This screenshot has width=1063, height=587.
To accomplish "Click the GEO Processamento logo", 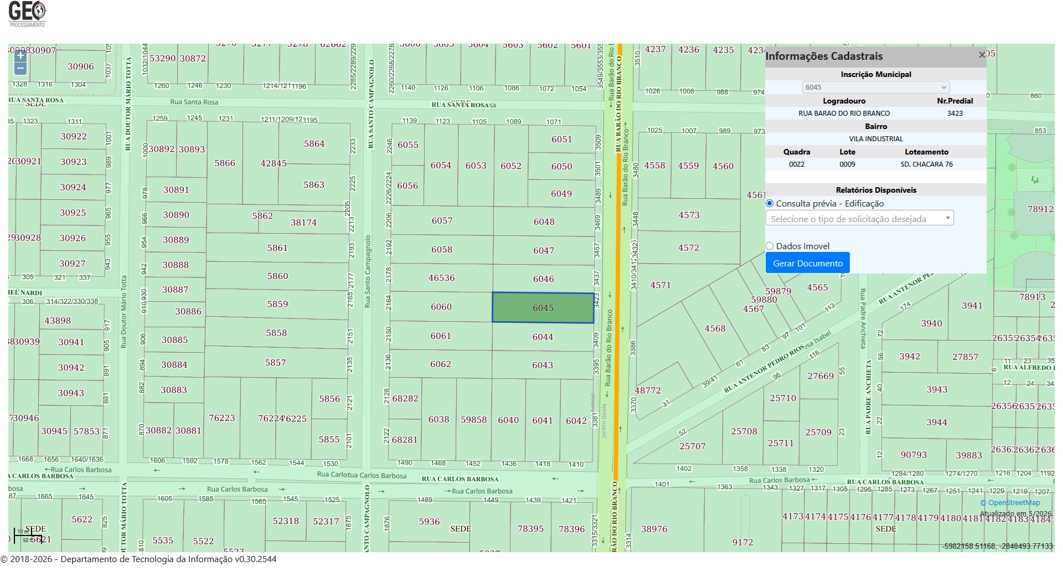I will coord(27,14).
